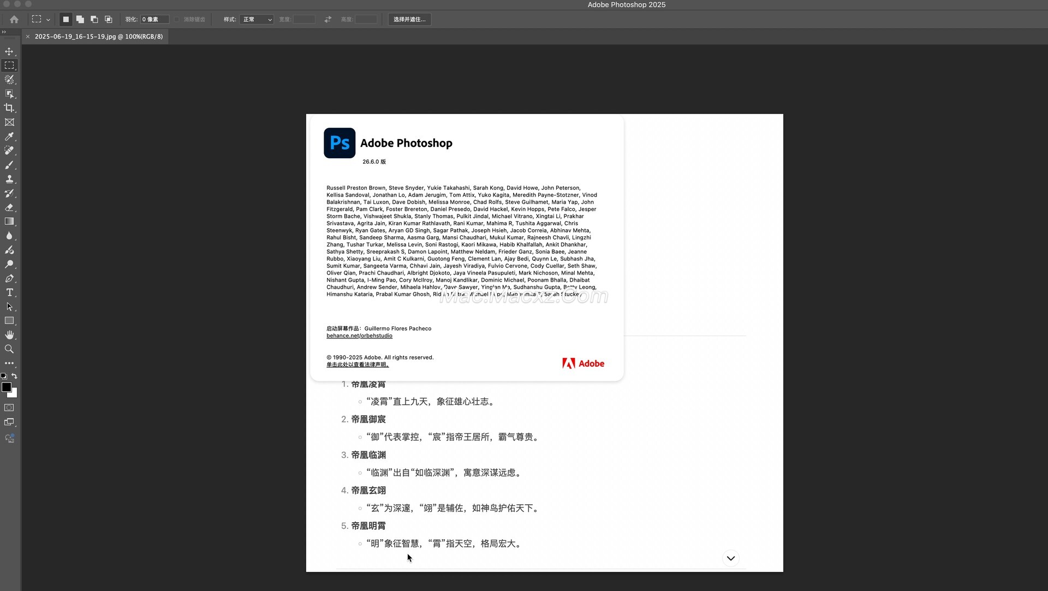Click the 单击此处以查看法律声明 link

[358, 365]
